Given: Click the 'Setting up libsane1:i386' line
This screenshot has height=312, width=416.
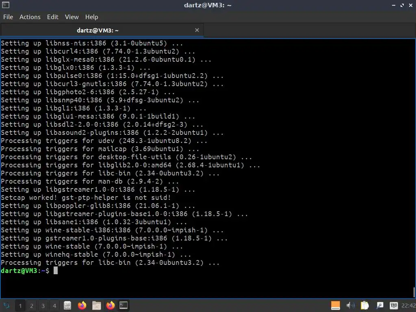Looking at the screenshot, I should [94, 222].
